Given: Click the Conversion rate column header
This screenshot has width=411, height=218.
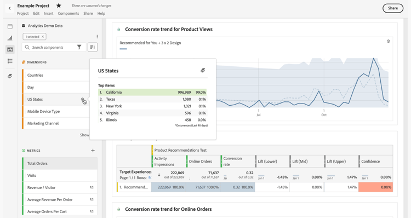Looking at the screenshot, I should pyautogui.click(x=238, y=162).
